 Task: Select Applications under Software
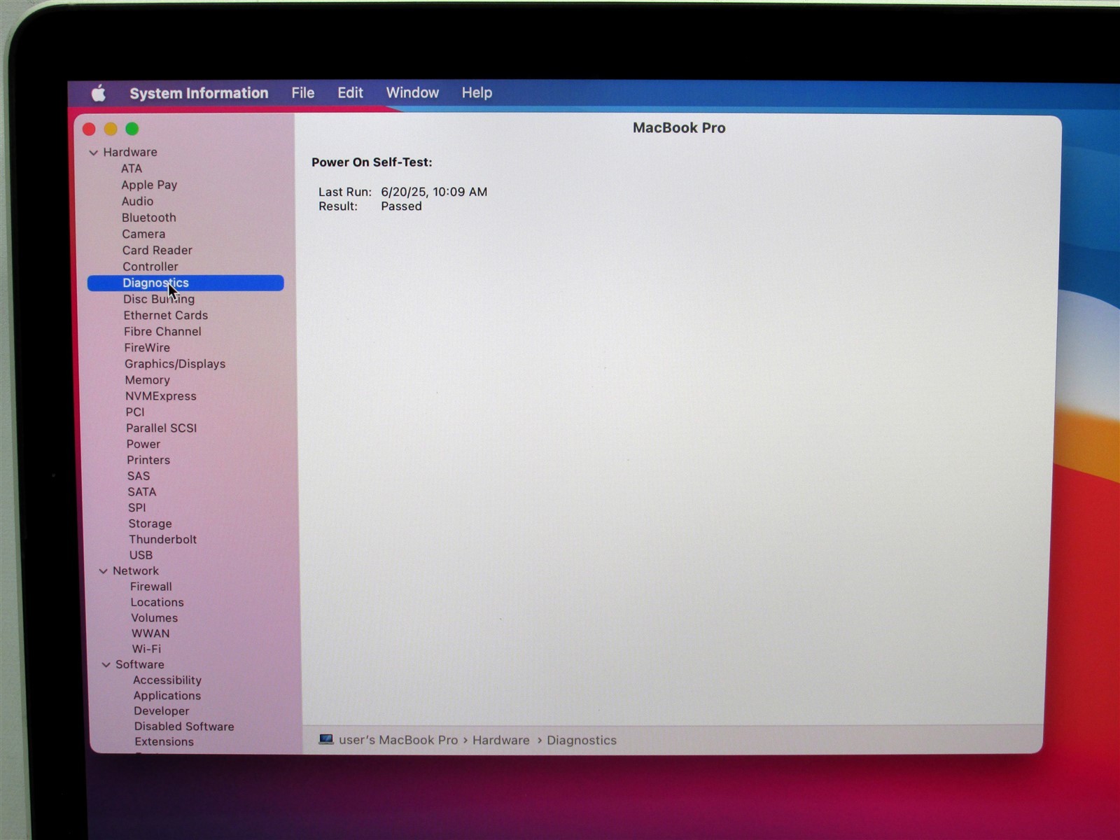tap(167, 696)
